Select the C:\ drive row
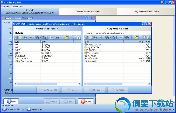 click(x=47, y=45)
